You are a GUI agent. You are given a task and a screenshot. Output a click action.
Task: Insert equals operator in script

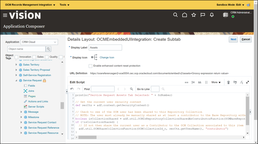(x=186, y=83)
